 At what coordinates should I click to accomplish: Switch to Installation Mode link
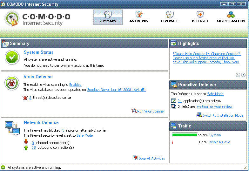(x=223, y=115)
